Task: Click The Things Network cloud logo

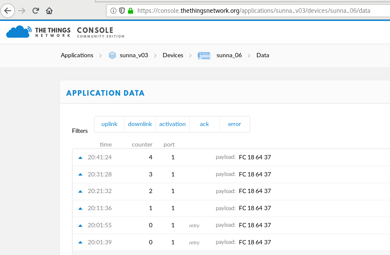Action: tap(19, 32)
